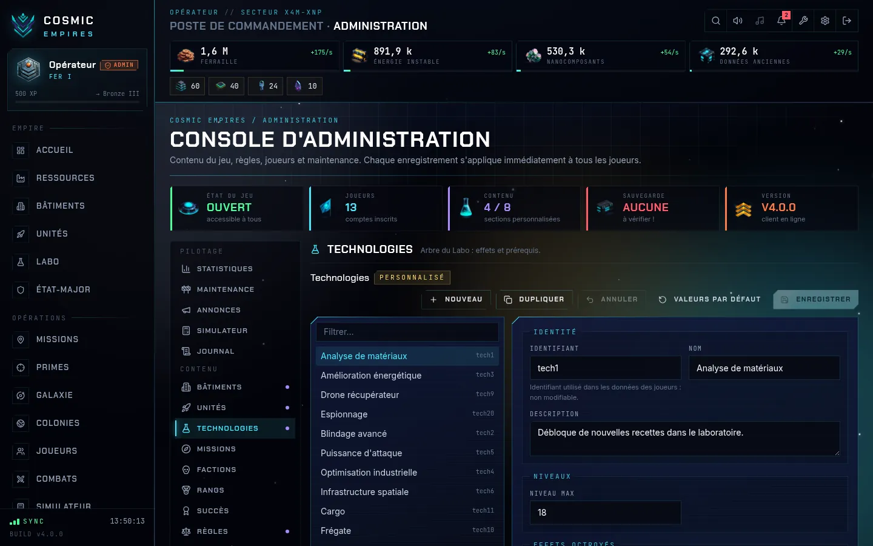
Task: Click the Cosmic Empires logo emblem
Action: point(23,25)
